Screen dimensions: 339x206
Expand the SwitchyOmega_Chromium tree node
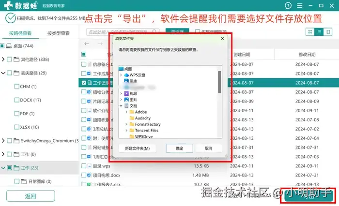pyautogui.click(x=3, y=141)
